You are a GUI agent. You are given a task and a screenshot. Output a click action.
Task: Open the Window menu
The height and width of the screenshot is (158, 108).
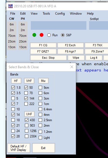coord(76,14)
